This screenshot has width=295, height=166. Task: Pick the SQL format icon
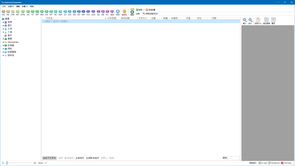click(99, 13)
